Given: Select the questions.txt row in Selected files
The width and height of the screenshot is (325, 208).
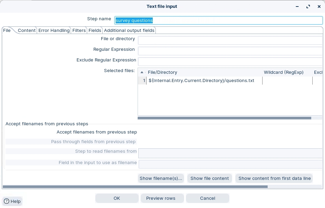Looking at the screenshot, I should [201, 81].
